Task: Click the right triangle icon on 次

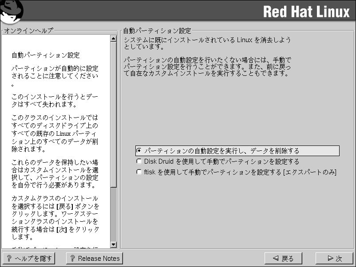Action: 330,258
